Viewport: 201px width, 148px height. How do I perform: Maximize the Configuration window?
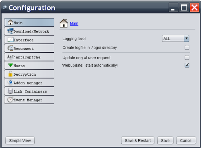pyautogui.click(x=184, y=8)
